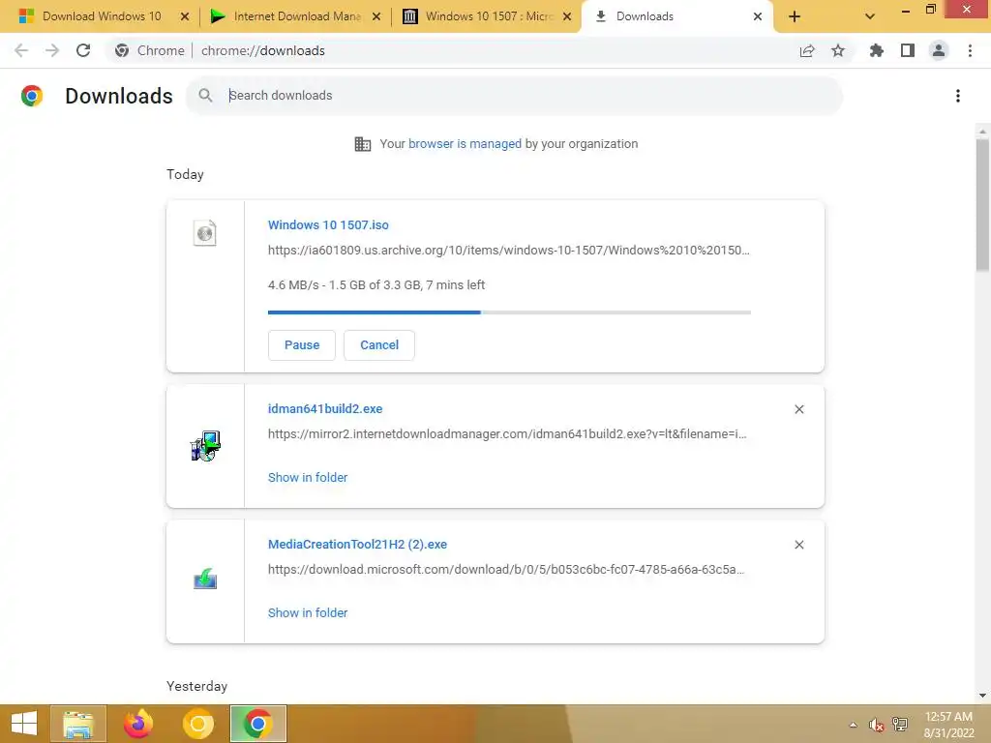Click the Windows 10 1507.iso file icon
991x743 pixels.
[x=205, y=233]
